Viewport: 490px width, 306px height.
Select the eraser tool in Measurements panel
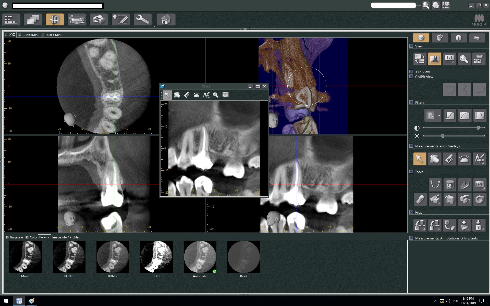coord(434,159)
